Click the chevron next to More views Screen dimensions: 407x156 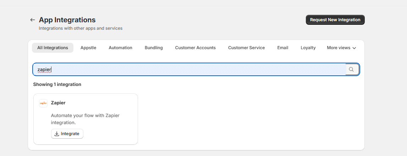[354, 48]
